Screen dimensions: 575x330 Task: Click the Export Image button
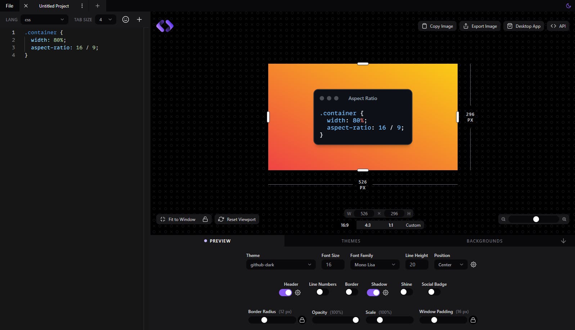[x=480, y=26]
